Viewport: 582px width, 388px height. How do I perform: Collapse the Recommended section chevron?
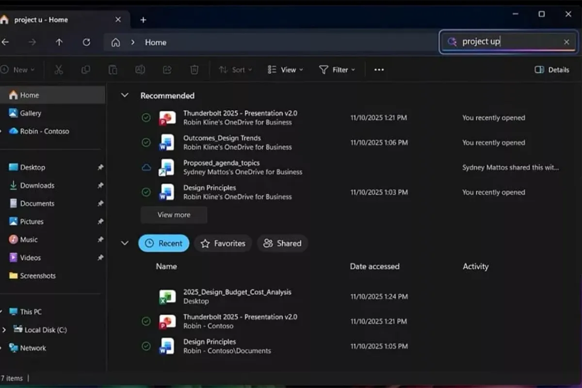pyautogui.click(x=125, y=96)
